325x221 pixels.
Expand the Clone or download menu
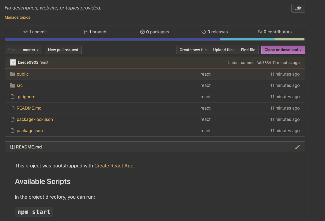click(283, 50)
